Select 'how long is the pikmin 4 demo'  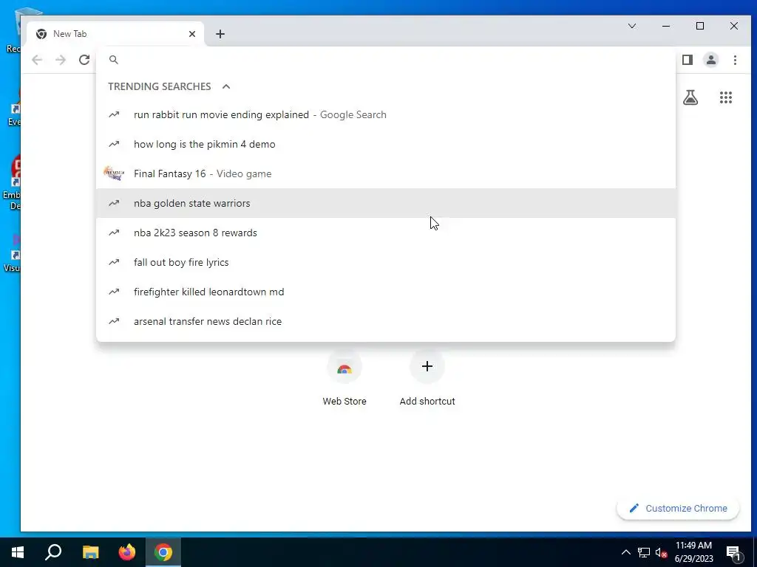coord(386,144)
